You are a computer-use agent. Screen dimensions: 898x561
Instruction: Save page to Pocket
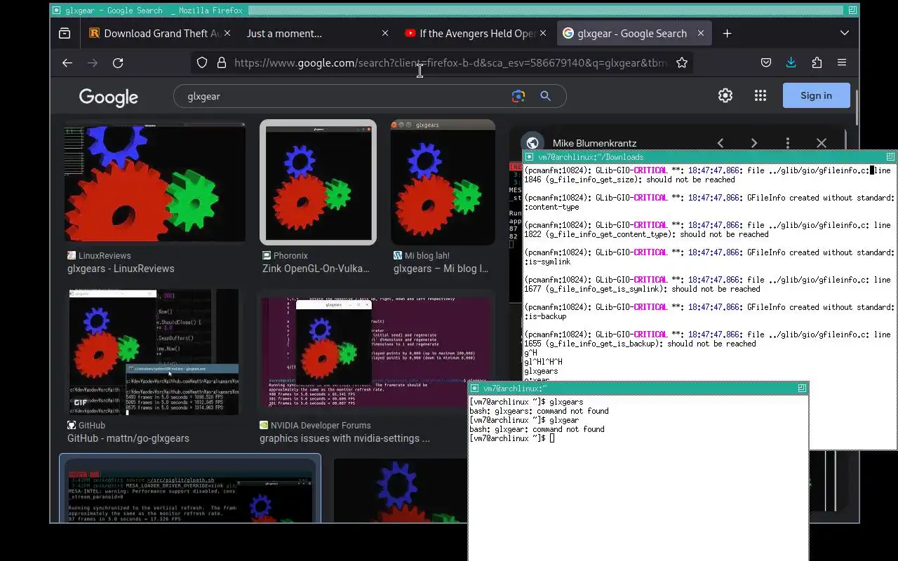(766, 62)
